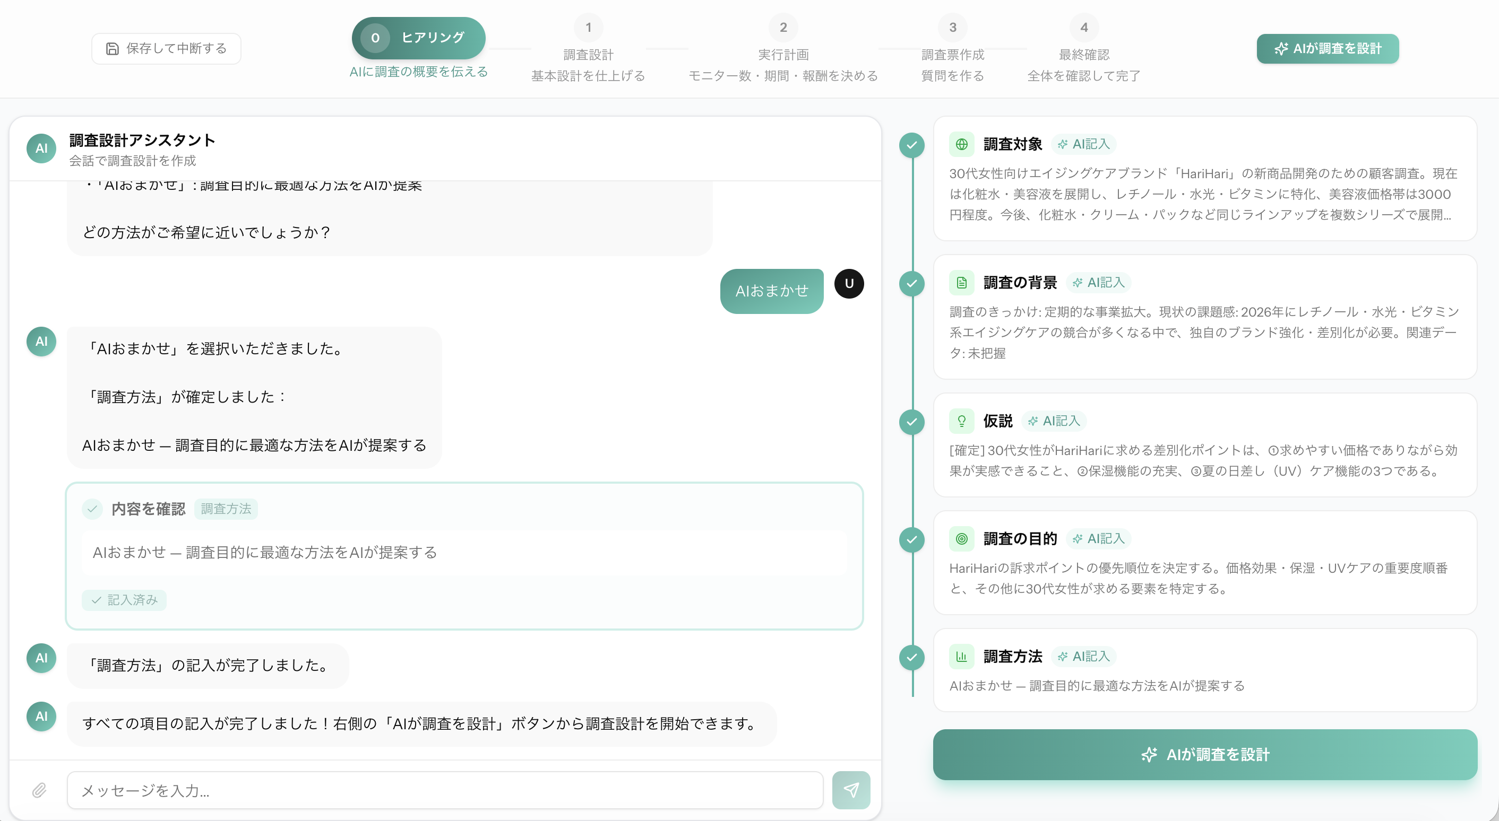
Task: Click the 記入済み status chip
Action: coord(124,600)
